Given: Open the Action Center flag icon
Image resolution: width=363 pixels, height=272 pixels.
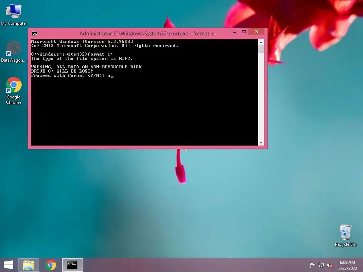Looking at the screenshot, I should coord(312,265).
